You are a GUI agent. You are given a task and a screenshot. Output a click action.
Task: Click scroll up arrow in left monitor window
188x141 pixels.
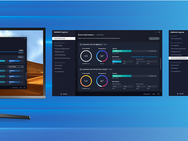pyautogui.click(x=26, y=70)
